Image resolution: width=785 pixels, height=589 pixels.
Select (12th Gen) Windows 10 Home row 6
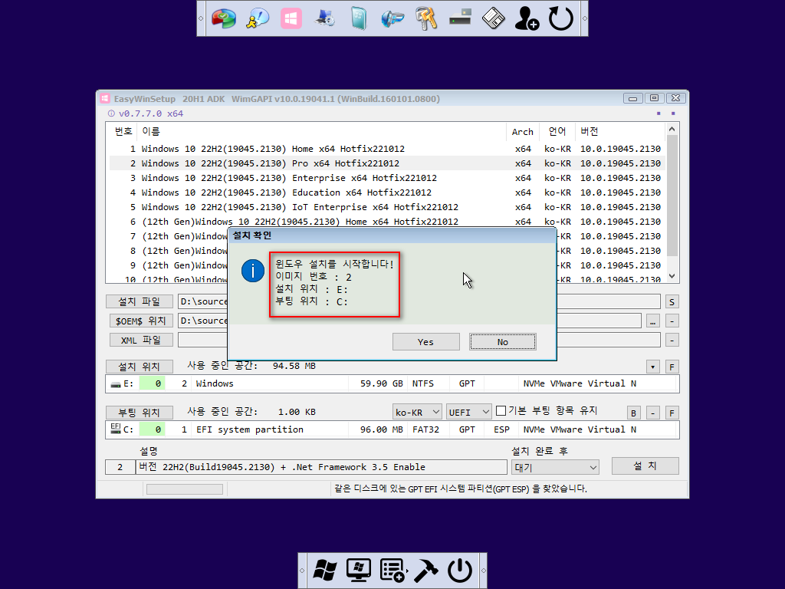tap(387, 222)
